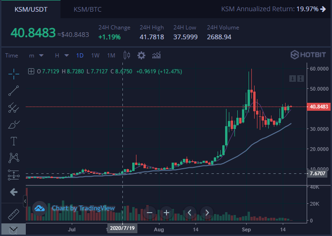Click the 60.0000 price axis label
This screenshot has width=332, height=236.
(319, 69)
